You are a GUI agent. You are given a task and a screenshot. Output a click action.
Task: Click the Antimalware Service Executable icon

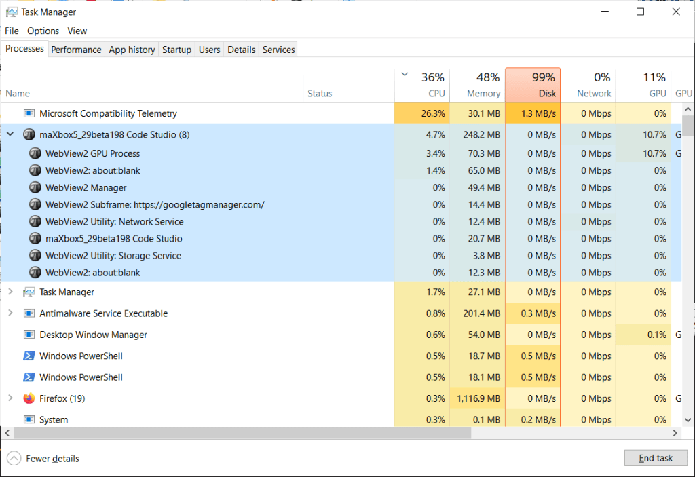coord(29,313)
